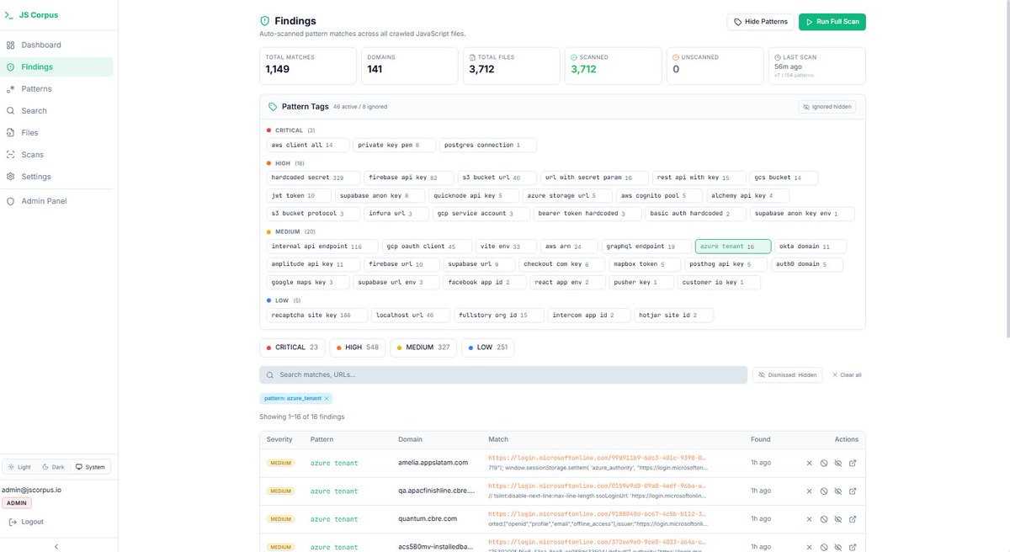Filter by LOW severity tab
Image resolution: width=1010 pixels, height=552 pixels.
pos(487,348)
